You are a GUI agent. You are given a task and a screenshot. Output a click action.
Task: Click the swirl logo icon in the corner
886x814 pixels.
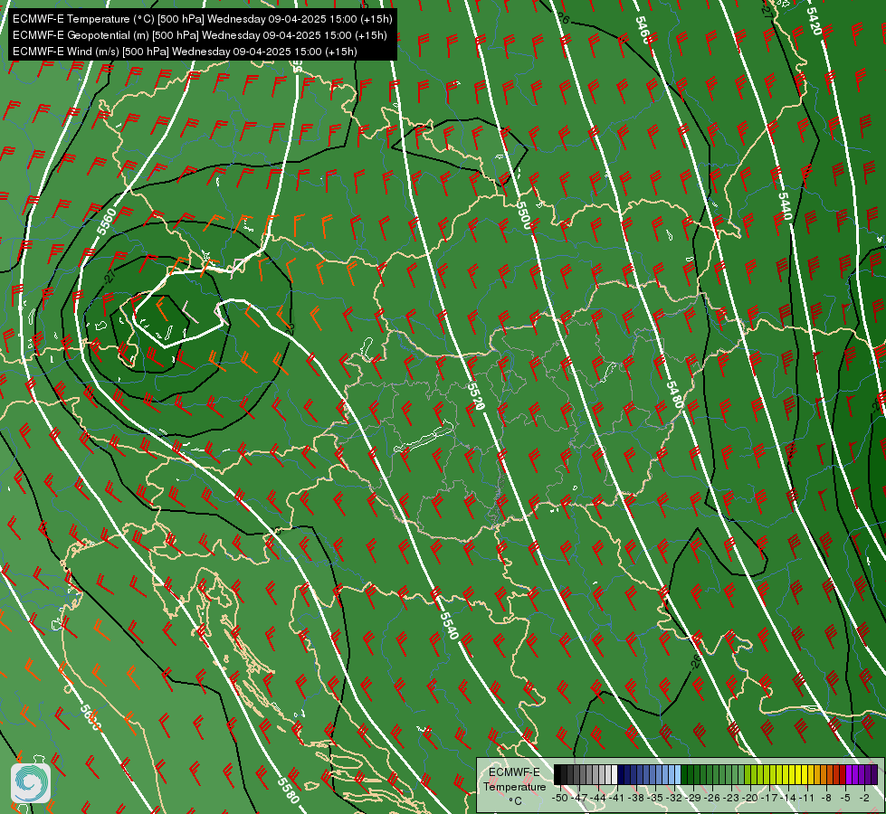click(x=31, y=783)
